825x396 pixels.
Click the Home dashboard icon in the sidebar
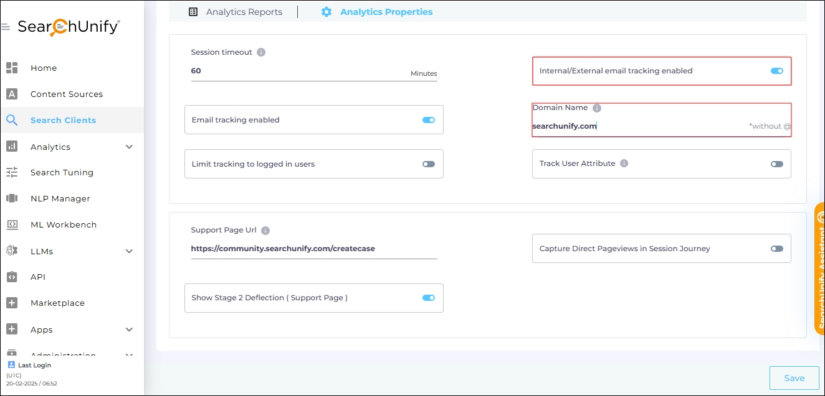(12, 68)
